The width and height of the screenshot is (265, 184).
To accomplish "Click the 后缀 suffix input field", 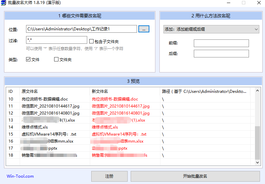I will click(221, 53).
